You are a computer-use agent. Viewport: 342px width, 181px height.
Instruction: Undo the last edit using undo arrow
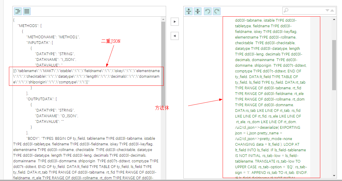tap(207, 11)
